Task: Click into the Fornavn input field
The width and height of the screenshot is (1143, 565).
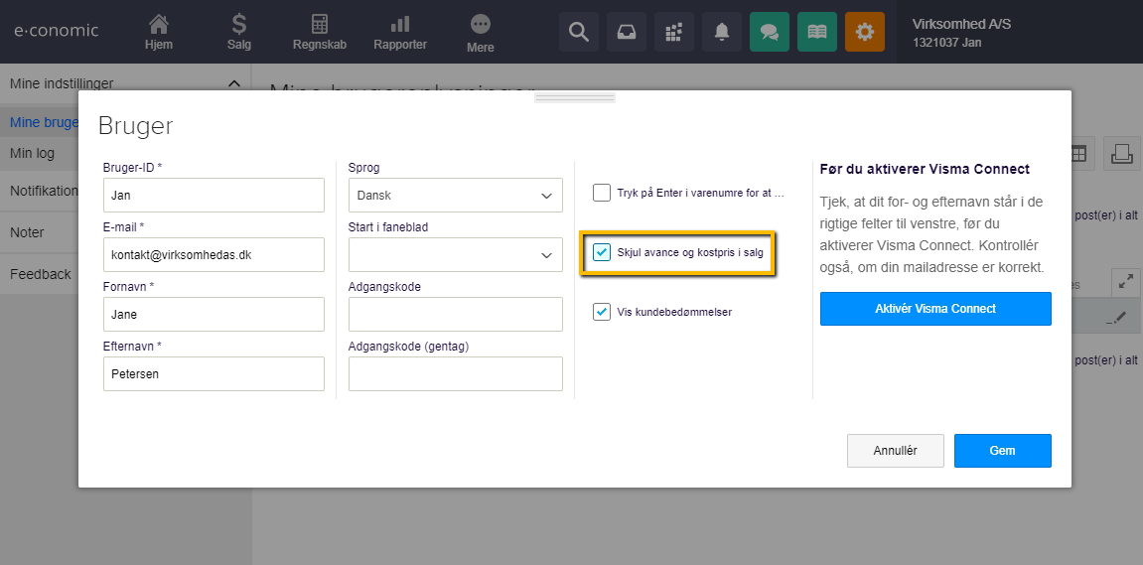Action: click(214, 315)
